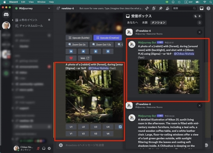This screenshot has width=213, height=153.
Task: Click @Chikao Nishida mention in inbox panel
Action: (x=184, y=54)
